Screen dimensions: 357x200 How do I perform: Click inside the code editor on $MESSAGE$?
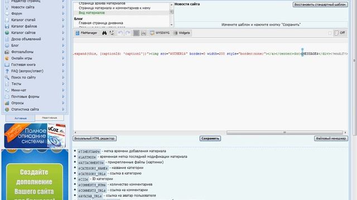tap(310, 54)
